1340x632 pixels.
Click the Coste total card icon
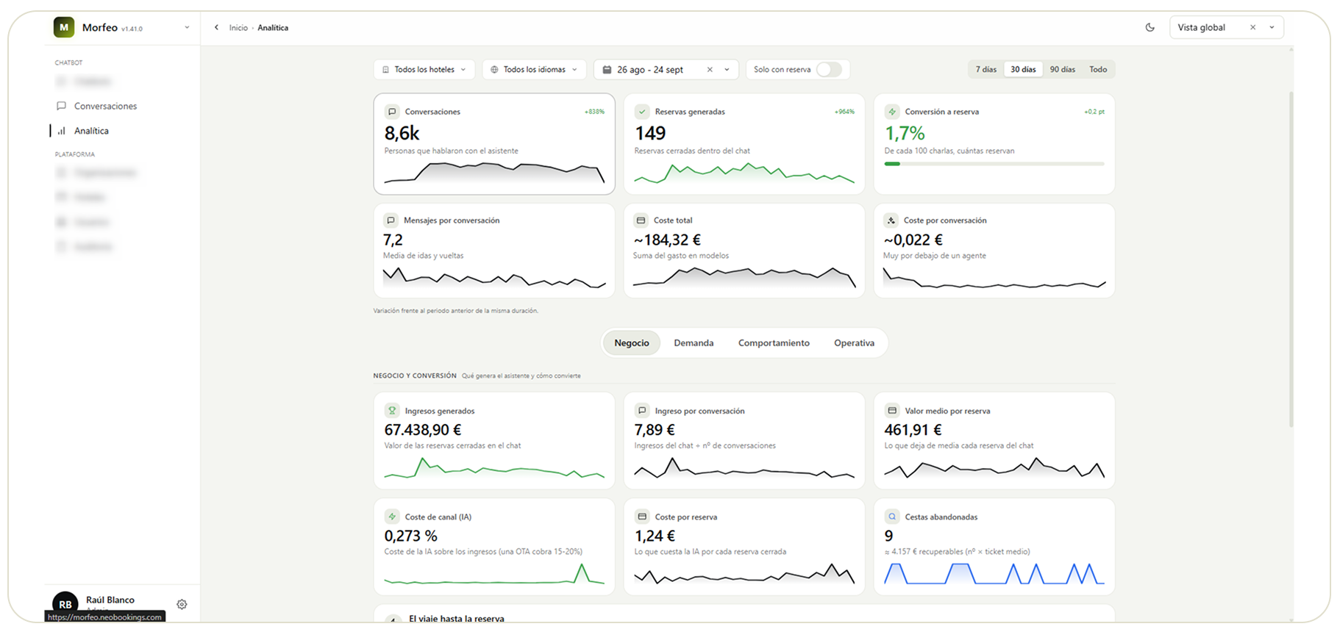pos(641,220)
